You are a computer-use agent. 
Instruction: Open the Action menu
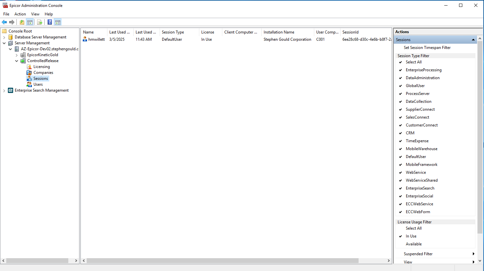(20, 14)
